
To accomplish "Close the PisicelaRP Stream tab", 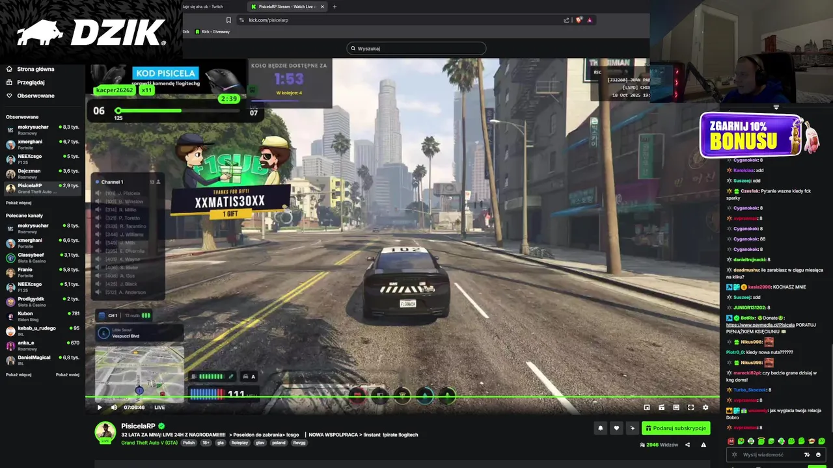I will point(322,6).
